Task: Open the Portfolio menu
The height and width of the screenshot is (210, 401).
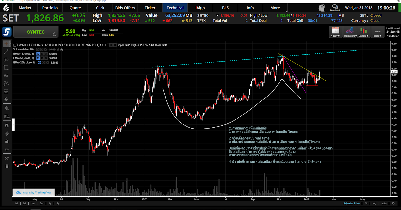Action: [50, 8]
